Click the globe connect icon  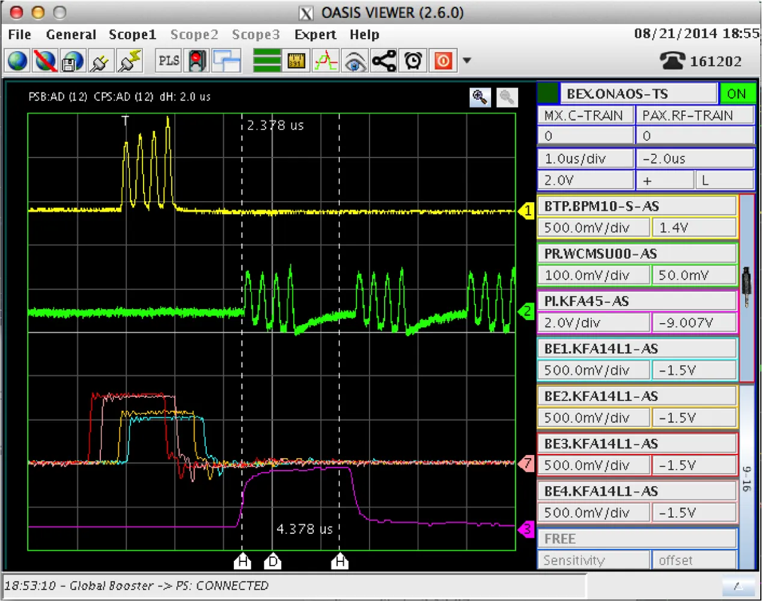[x=17, y=61]
